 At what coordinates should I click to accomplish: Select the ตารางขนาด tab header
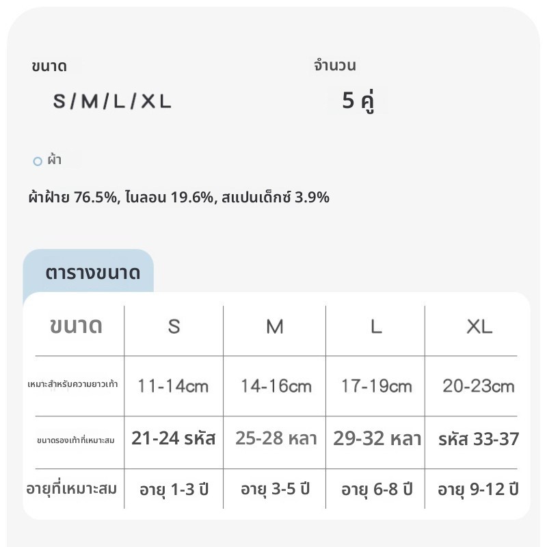[x=92, y=273]
